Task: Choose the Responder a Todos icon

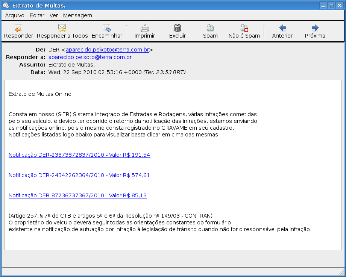Action: coord(62,28)
